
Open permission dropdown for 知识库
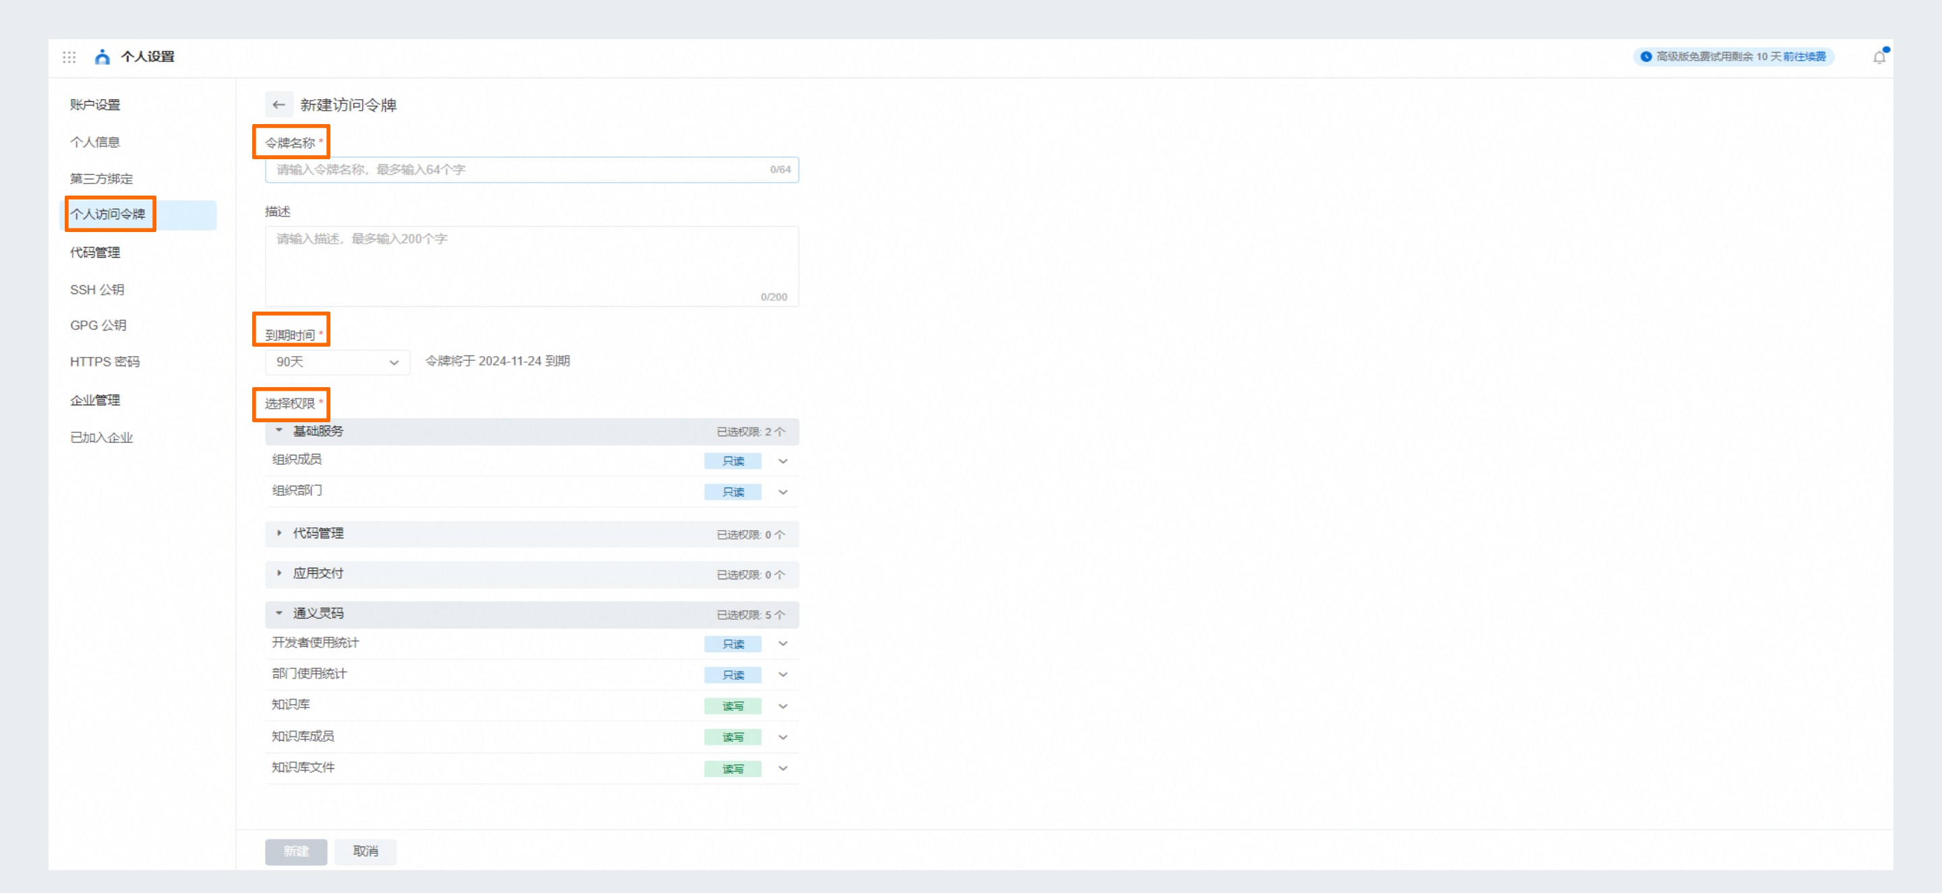point(782,706)
